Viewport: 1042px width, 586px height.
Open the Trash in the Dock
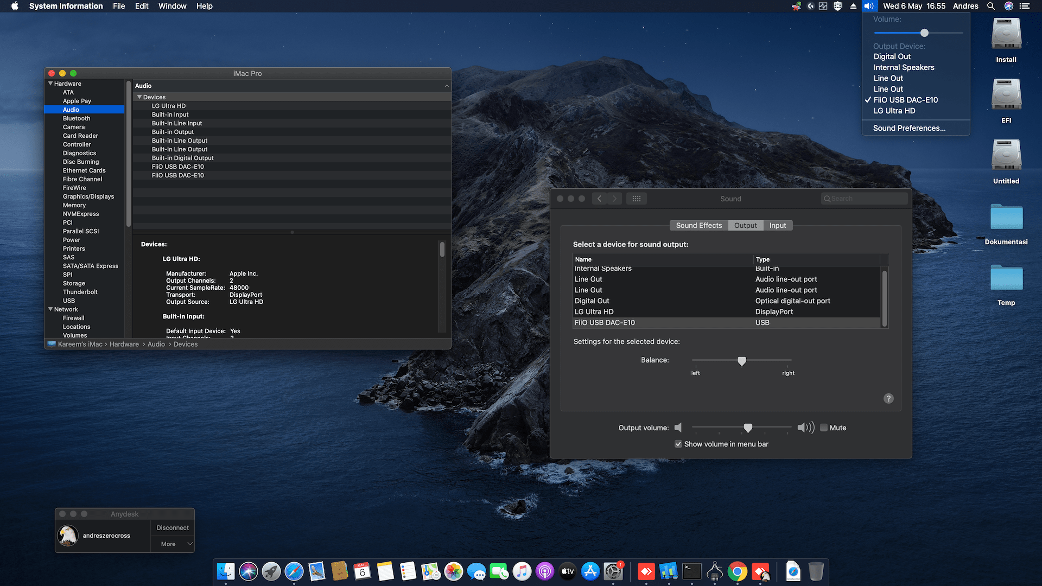point(816,571)
